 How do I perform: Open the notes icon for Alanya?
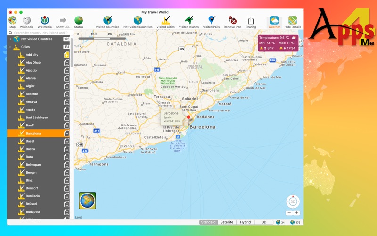pos(66,78)
